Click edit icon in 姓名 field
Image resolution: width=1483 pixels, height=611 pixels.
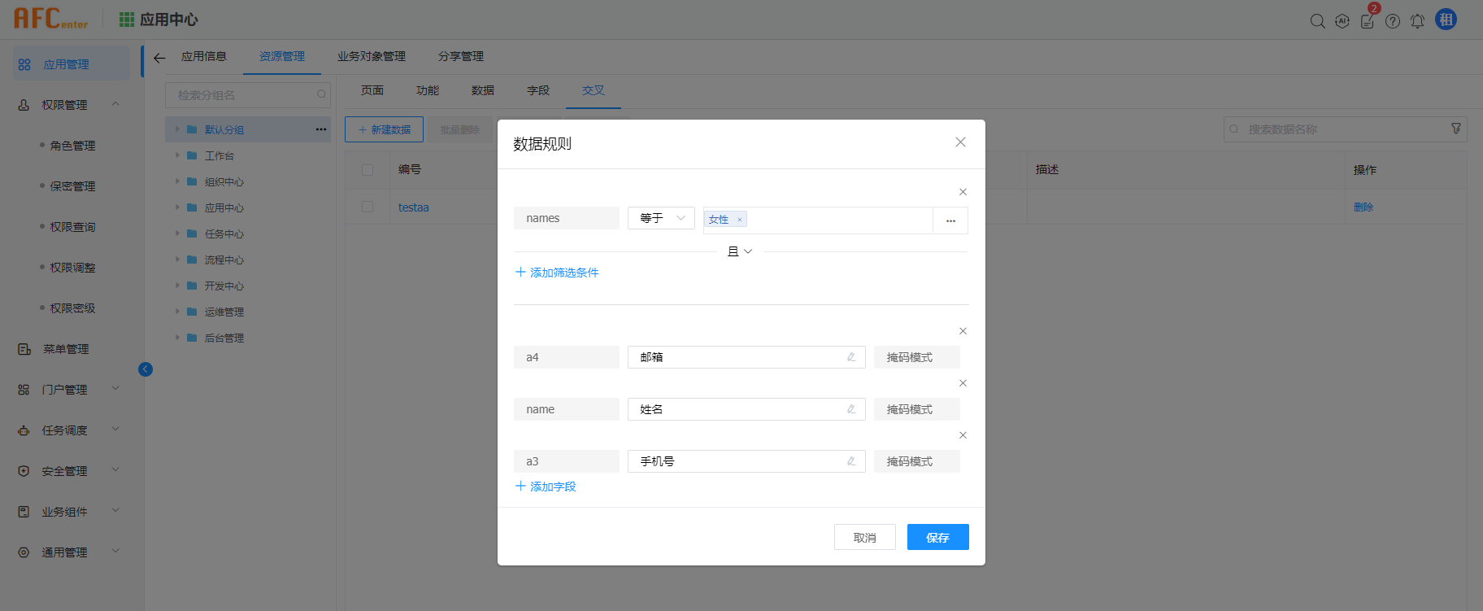click(x=851, y=409)
